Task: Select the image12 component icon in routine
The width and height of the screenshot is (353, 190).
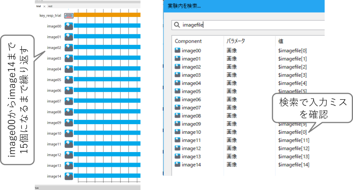Action: point(69,155)
